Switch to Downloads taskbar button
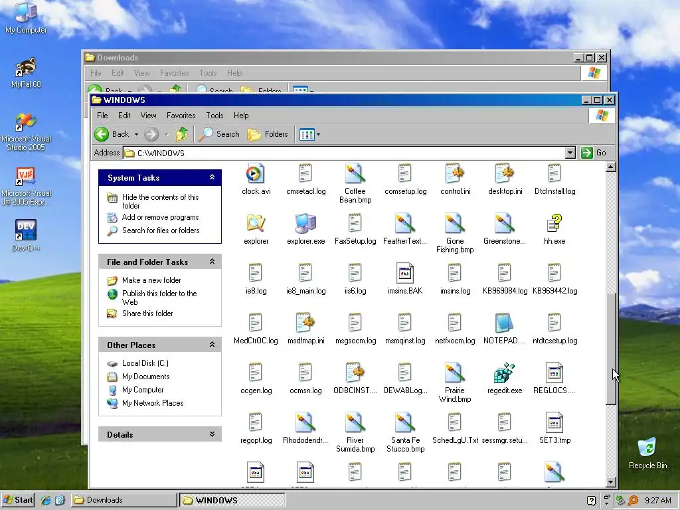The width and height of the screenshot is (680, 510). click(124, 500)
